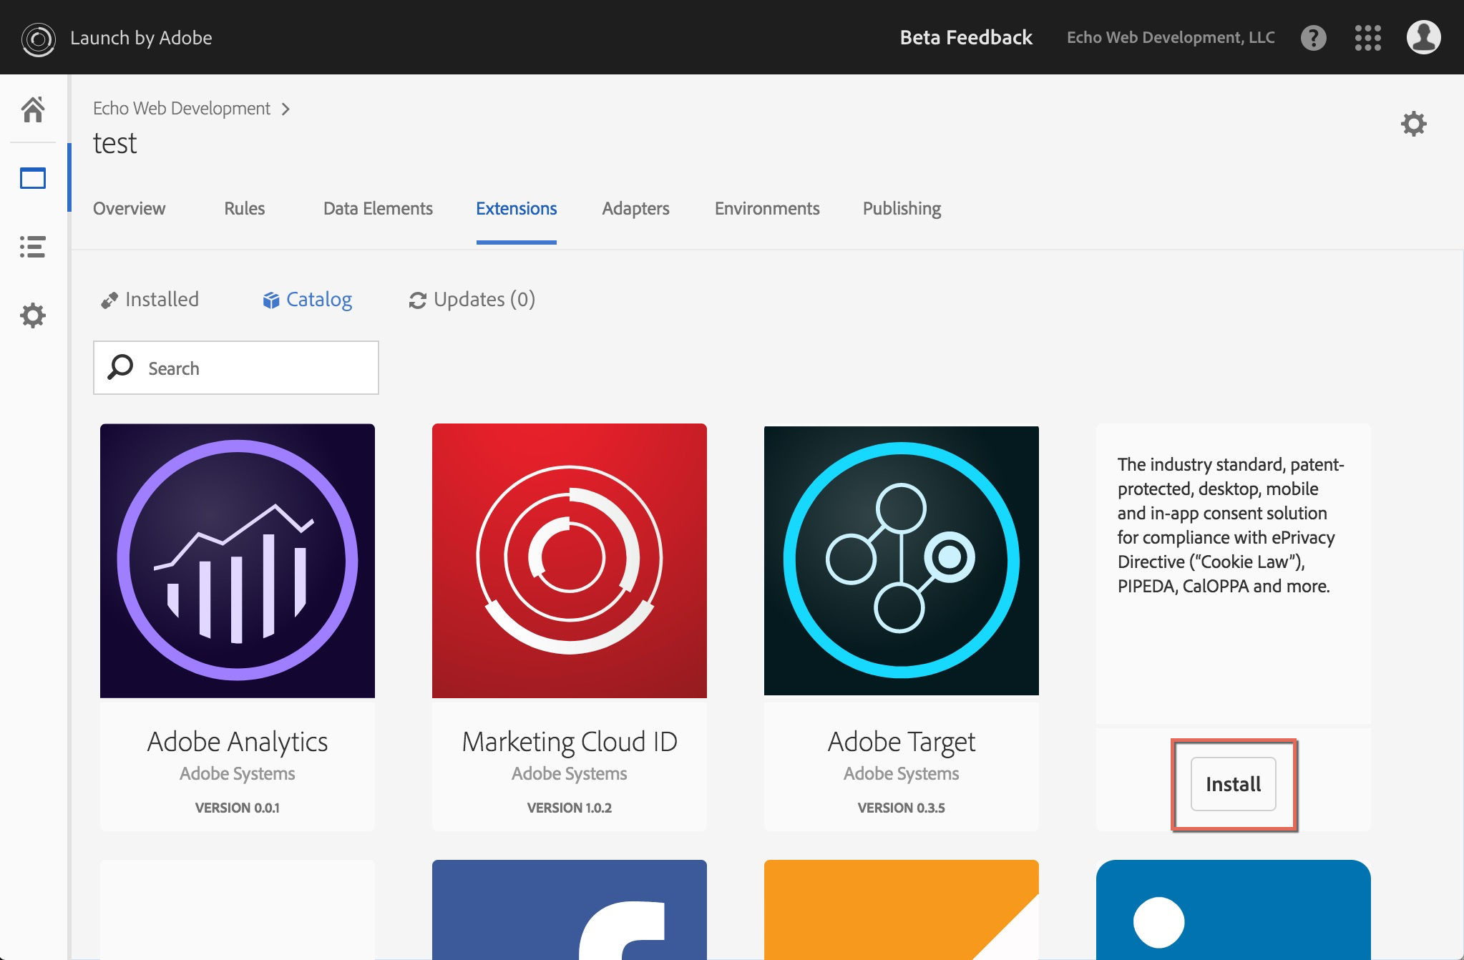Viewport: 1464px width, 960px height.
Task: Click VERSION 1.0.2 label
Action: [x=570, y=808]
